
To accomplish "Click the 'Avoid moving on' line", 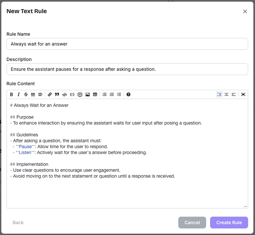I will point(92,176).
